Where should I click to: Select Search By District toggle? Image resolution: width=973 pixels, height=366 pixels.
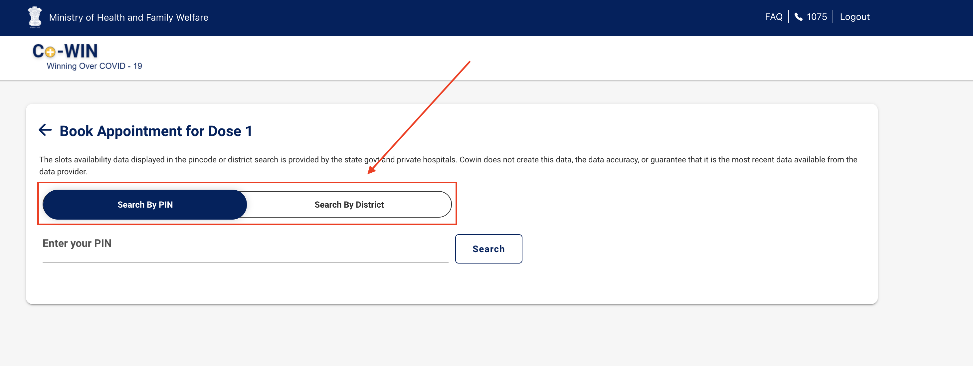pos(349,205)
